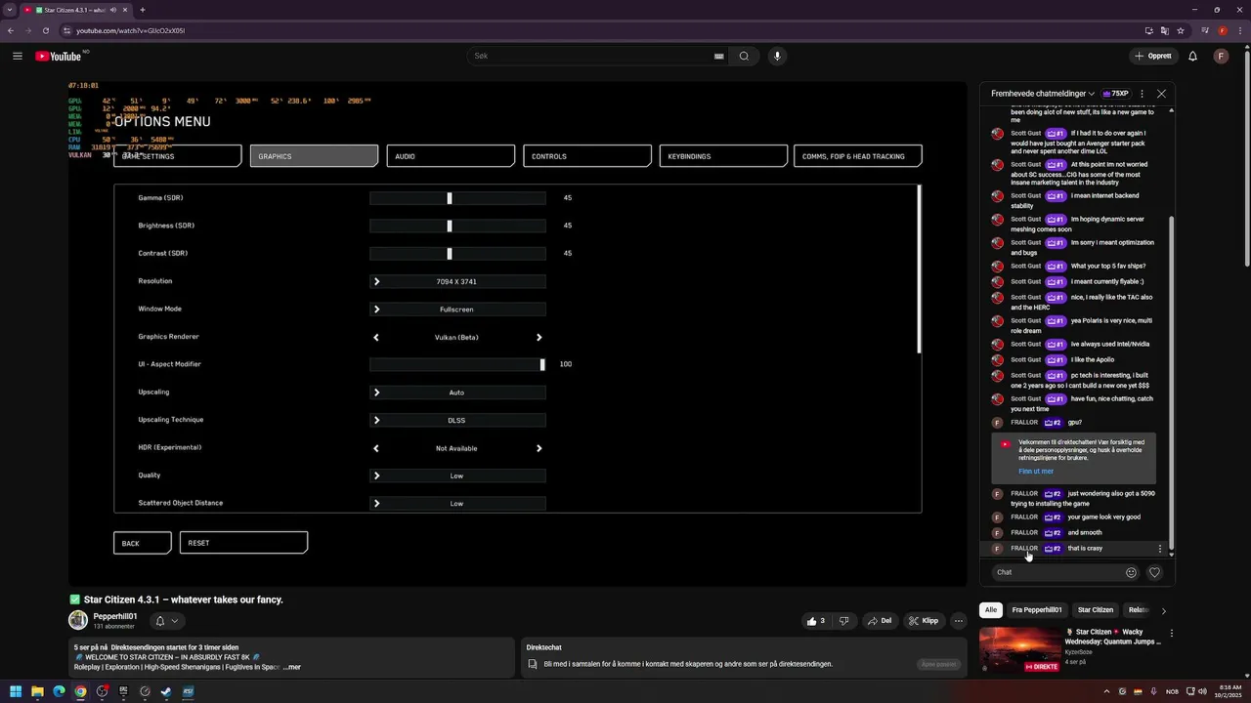Viewport: 1251px width, 703px height.
Task: Switch to the Audio tab
Action: coord(451,156)
